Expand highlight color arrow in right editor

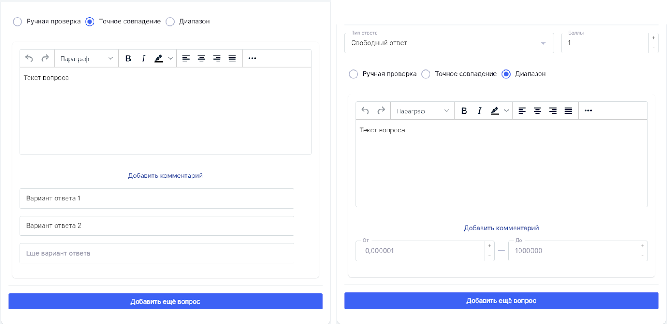(x=506, y=111)
